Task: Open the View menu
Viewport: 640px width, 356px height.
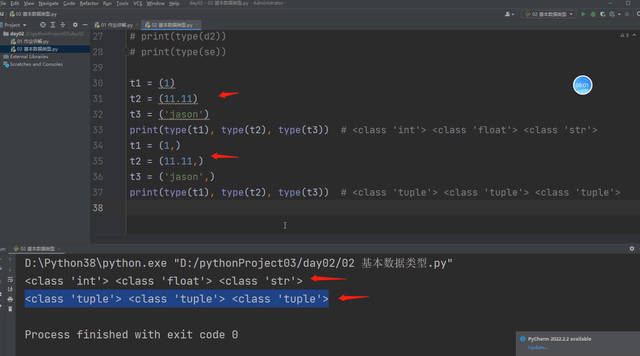Action: click(x=29, y=3)
